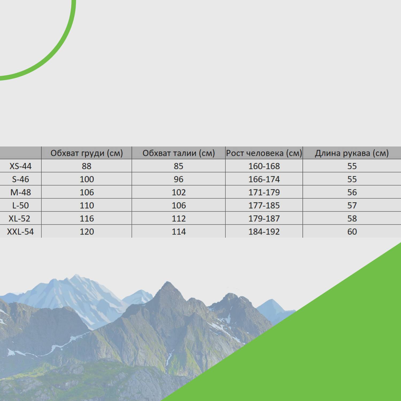The image size is (401, 401).
Task: Click chest value 116 in XL-52 row
Action: [x=87, y=218]
